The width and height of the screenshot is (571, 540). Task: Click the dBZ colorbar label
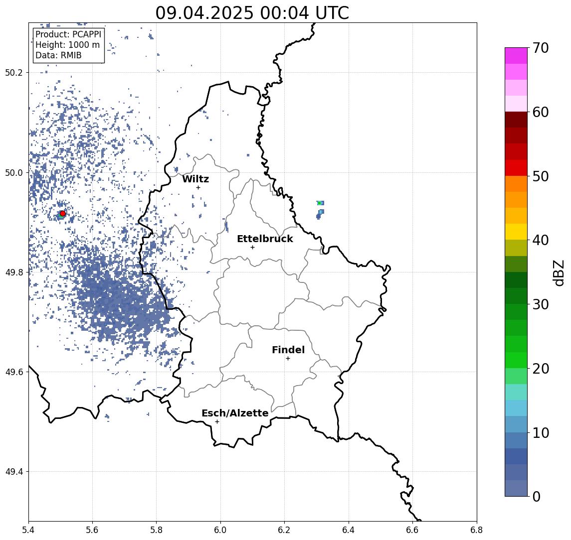[x=558, y=272]
